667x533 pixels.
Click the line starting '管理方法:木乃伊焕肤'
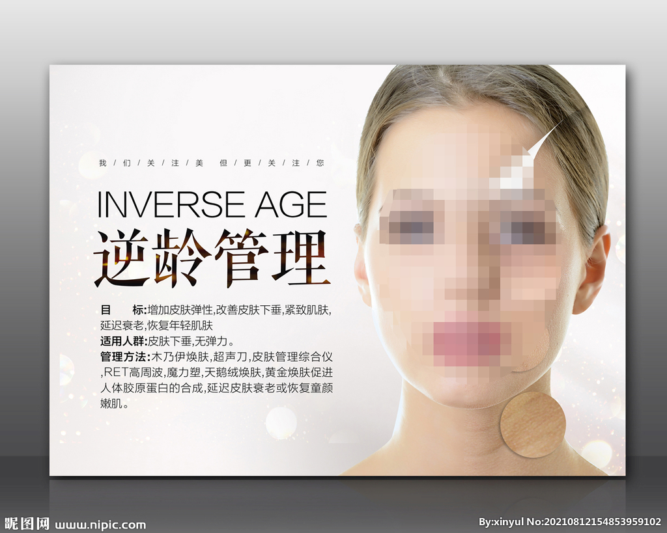[x=216, y=357]
